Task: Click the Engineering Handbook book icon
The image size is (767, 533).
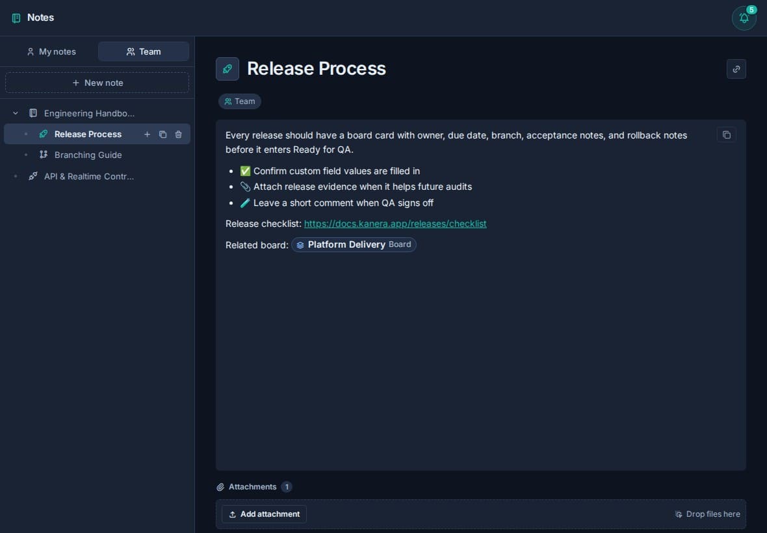Action: tap(33, 113)
